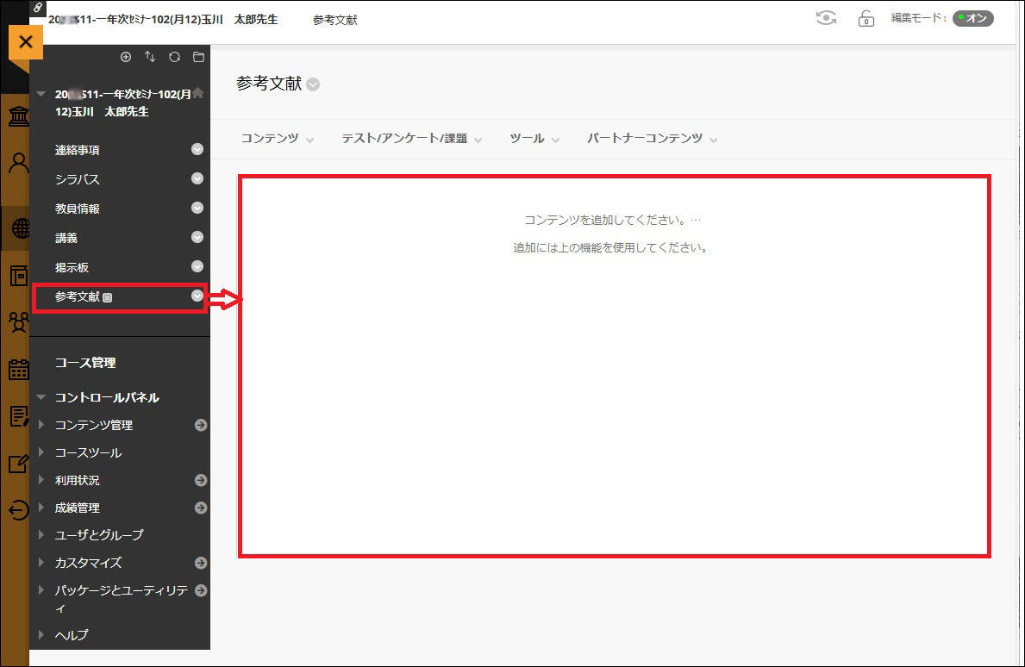This screenshot has height=667, width=1025.
Task: Click the arrow icon next to 利用状況
Action: (x=201, y=480)
